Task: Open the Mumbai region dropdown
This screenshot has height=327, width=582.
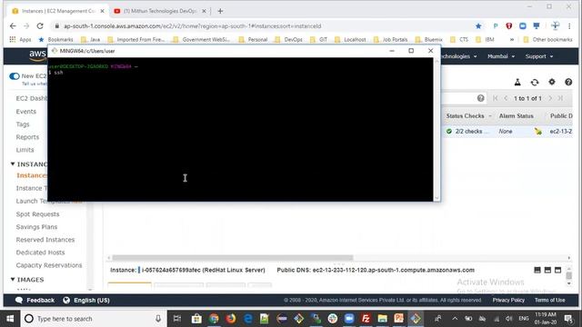Action: (x=501, y=56)
